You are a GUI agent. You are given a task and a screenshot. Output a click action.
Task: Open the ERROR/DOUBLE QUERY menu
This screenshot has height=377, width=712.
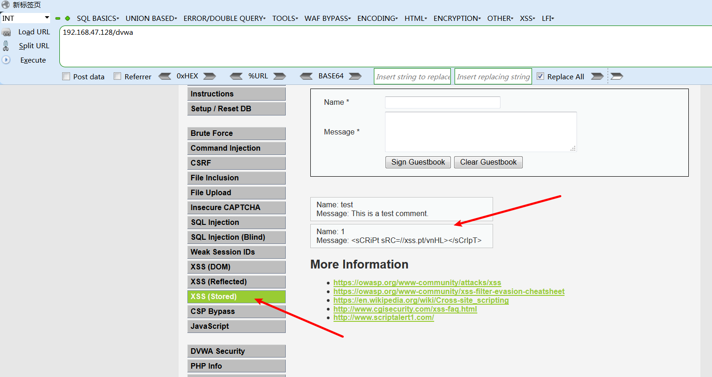(x=225, y=19)
